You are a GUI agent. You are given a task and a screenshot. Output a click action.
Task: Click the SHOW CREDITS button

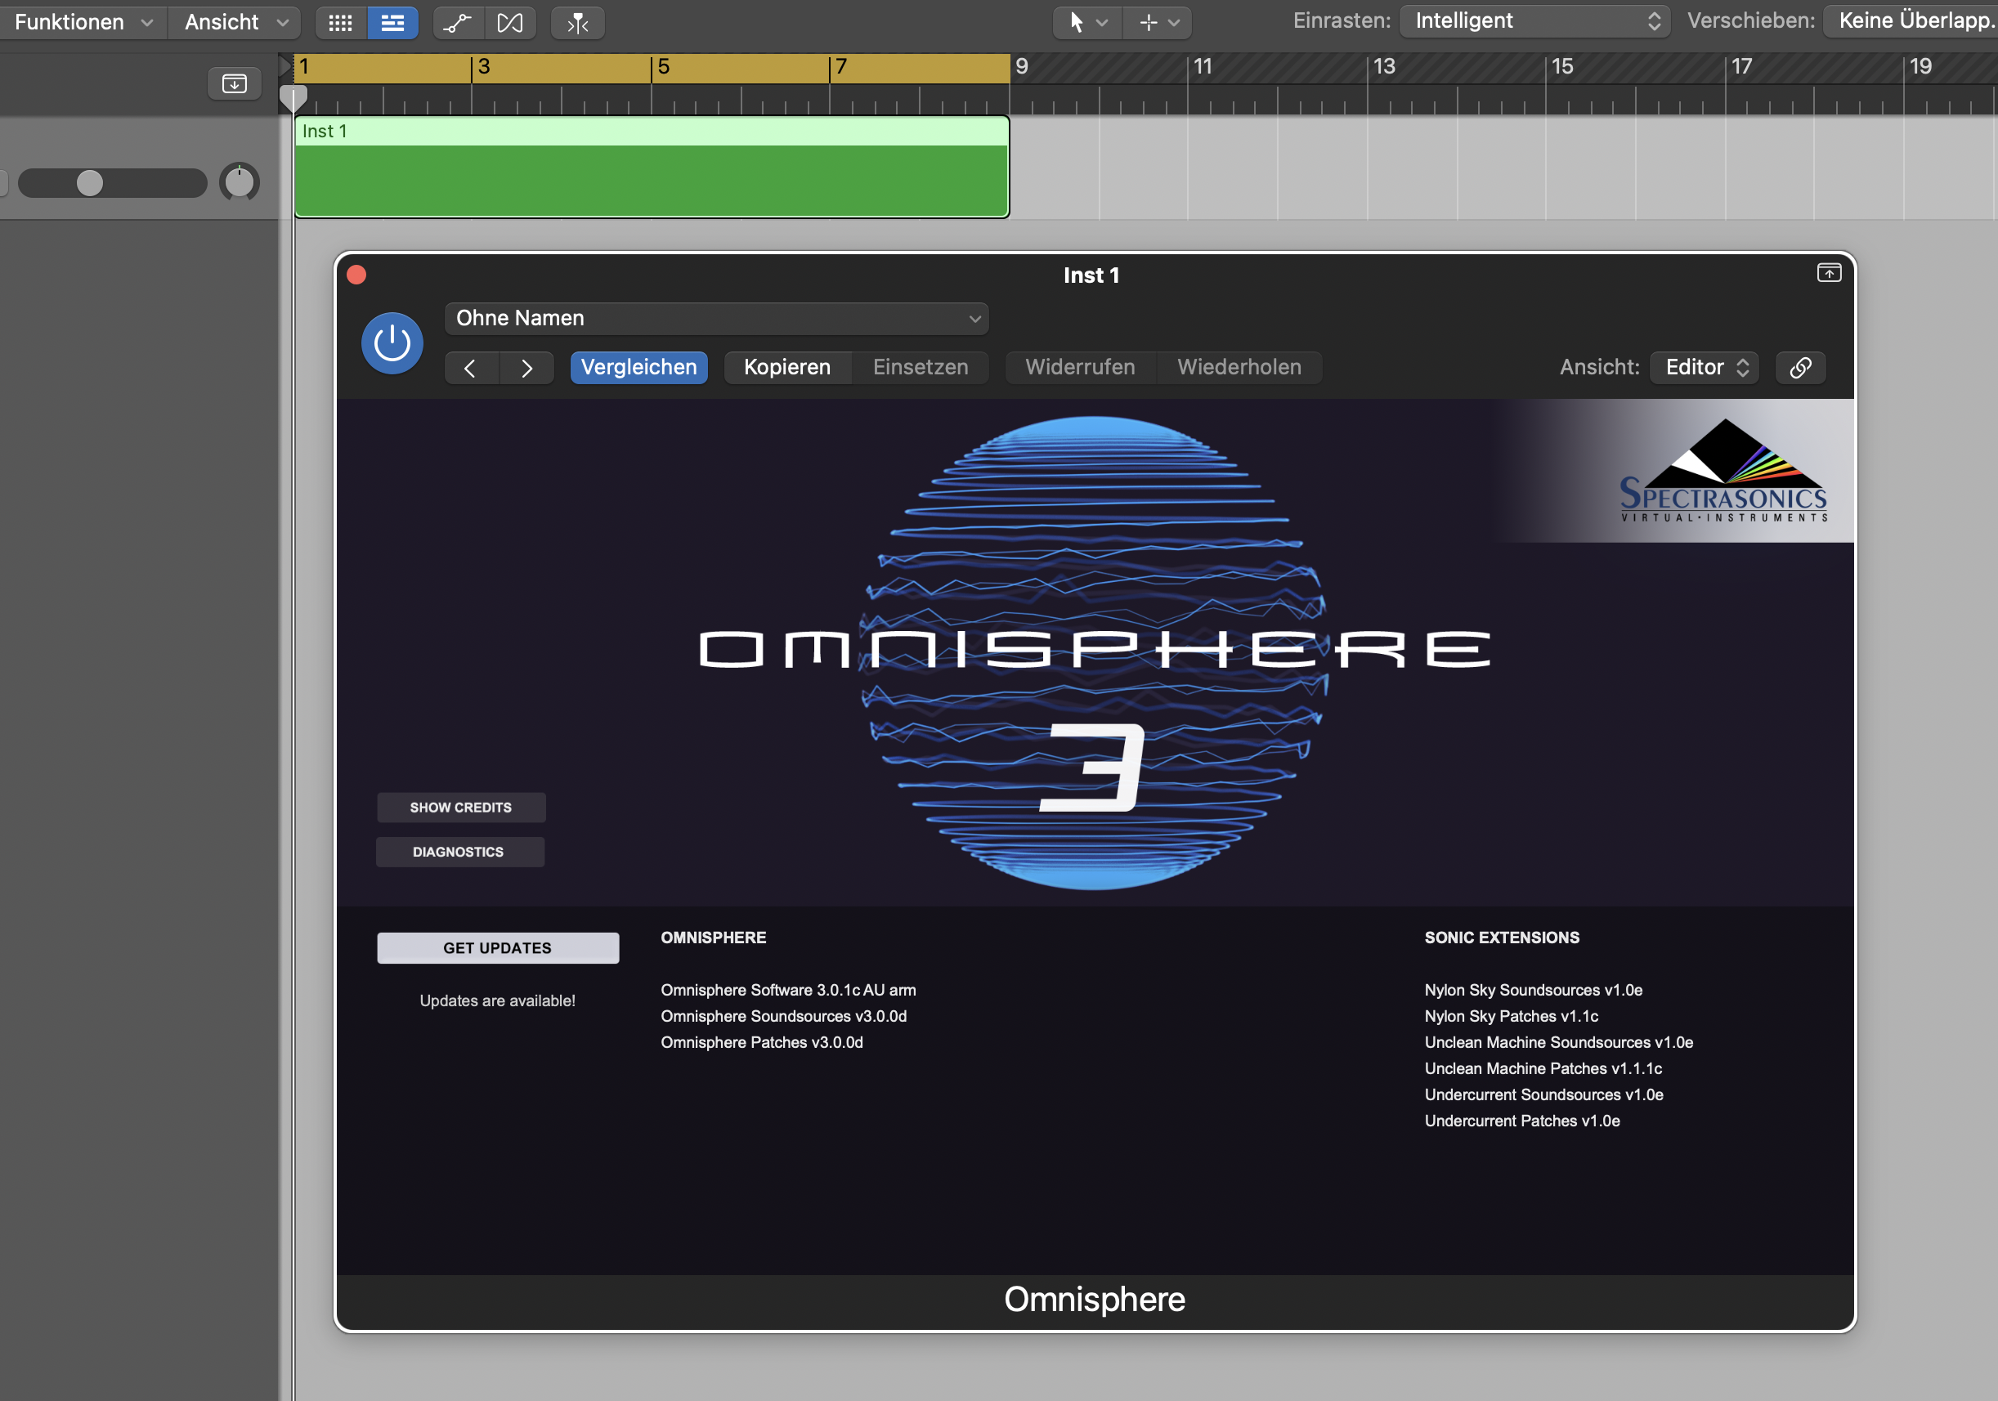click(x=461, y=808)
